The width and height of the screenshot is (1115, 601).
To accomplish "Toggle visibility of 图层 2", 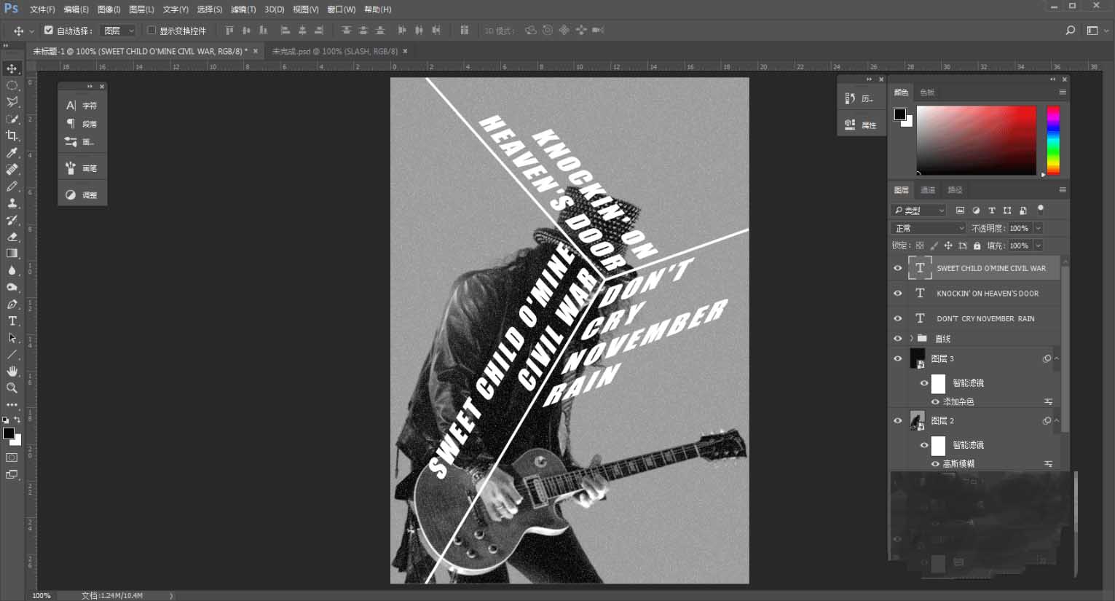I will pos(897,420).
